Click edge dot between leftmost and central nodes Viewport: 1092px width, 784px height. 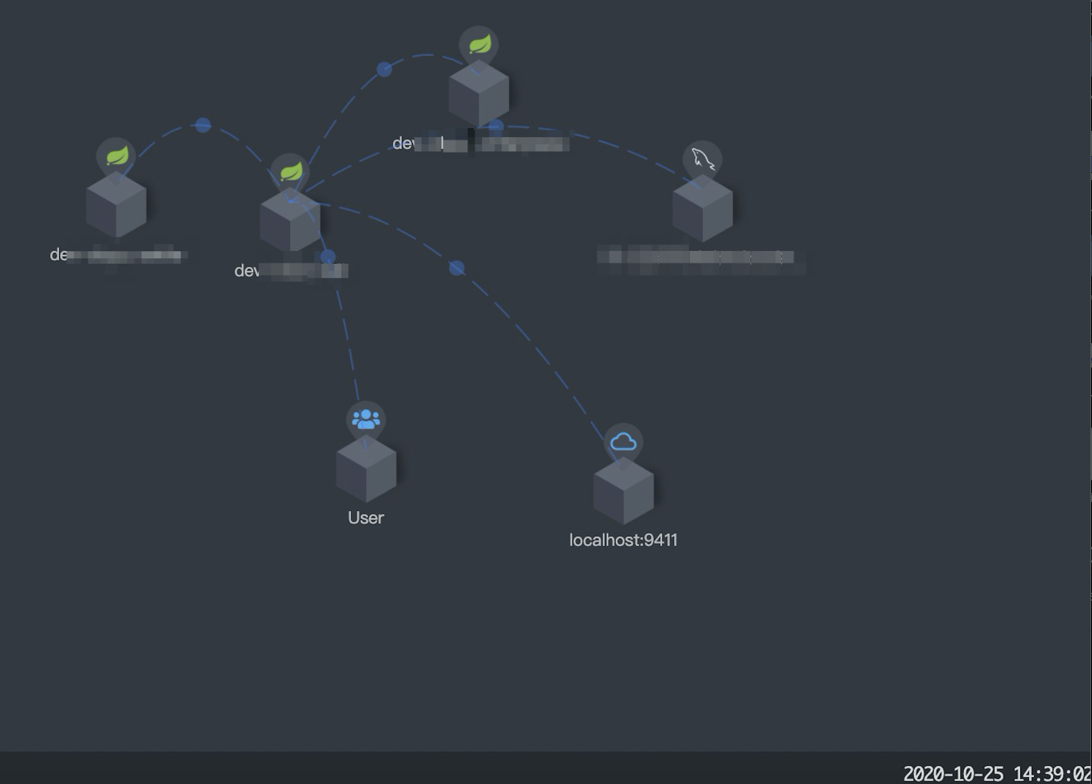203,125
